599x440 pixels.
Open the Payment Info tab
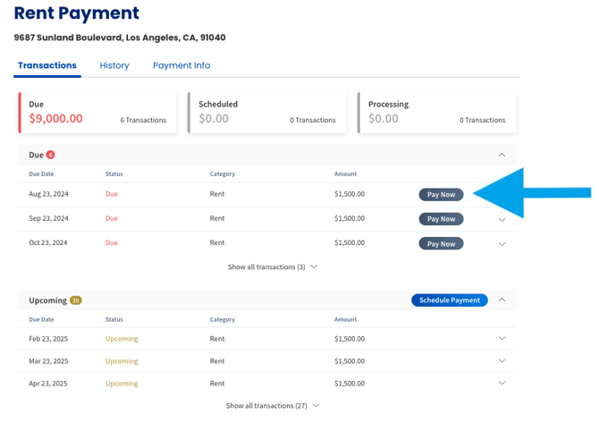pos(181,65)
